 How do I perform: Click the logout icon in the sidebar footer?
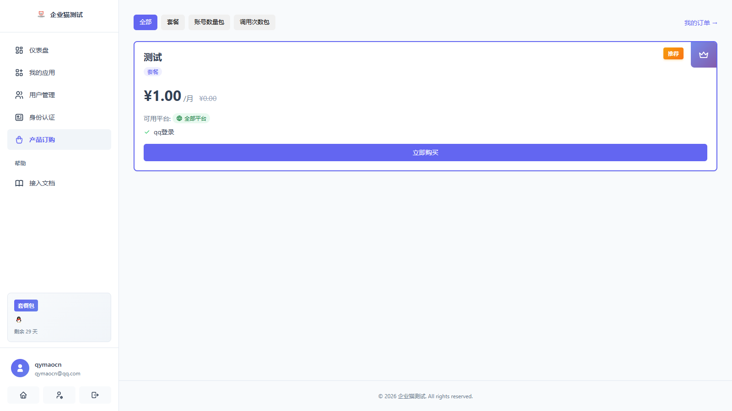(x=95, y=395)
